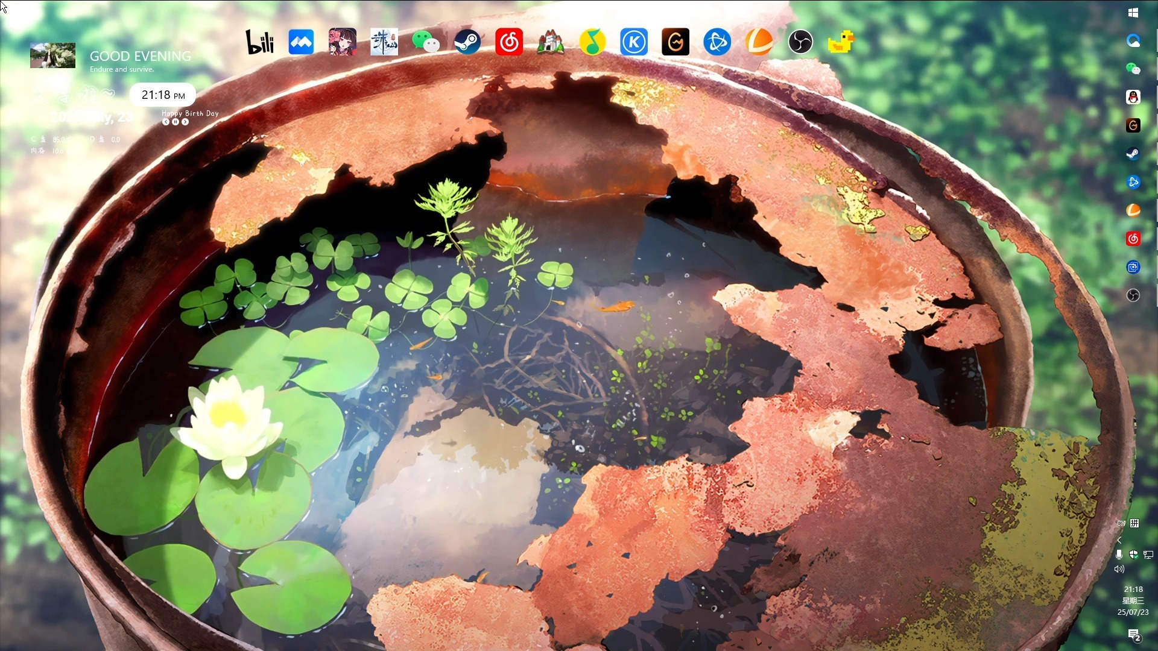Open WeChat from the top dock
The height and width of the screenshot is (651, 1158).
426,42
